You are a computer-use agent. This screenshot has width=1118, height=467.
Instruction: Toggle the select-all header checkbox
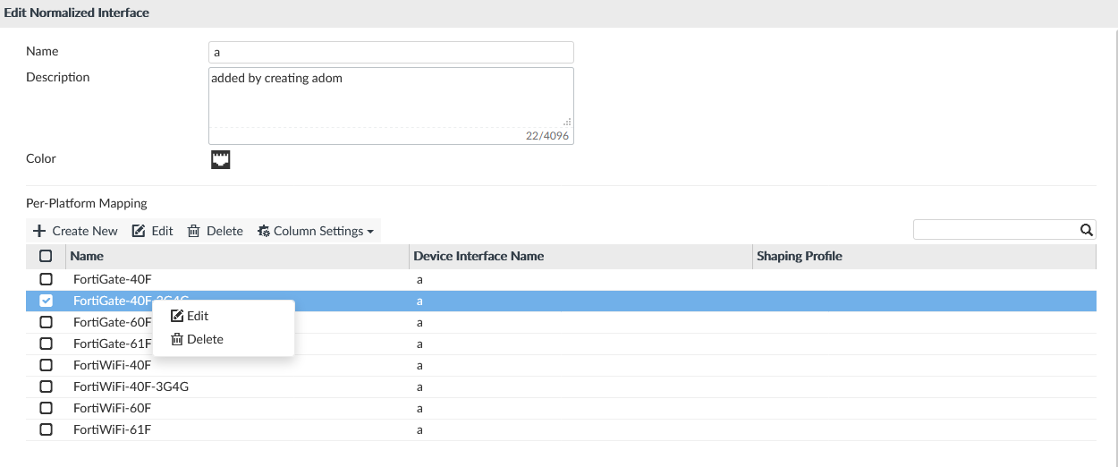point(47,256)
